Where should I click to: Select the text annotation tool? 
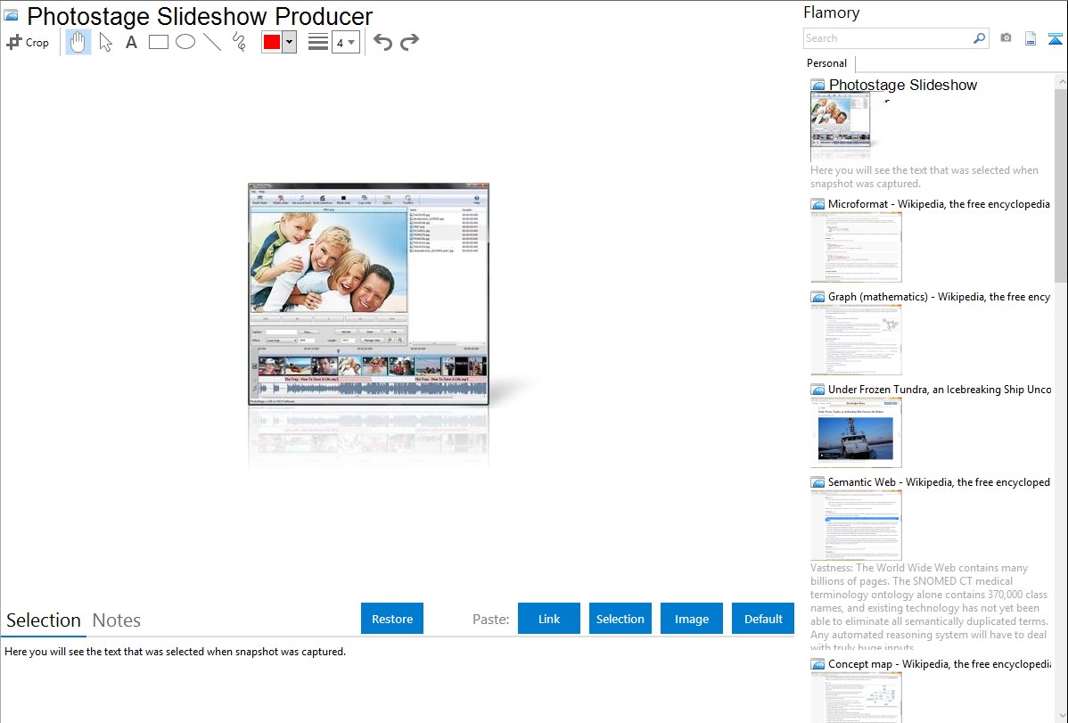click(x=131, y=42)
